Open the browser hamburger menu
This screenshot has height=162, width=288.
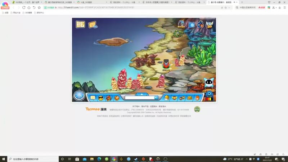click(x=285, y=8)
